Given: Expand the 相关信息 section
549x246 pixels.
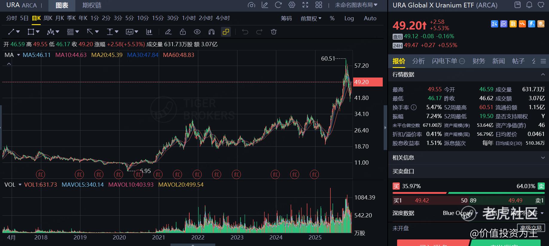Looking at the screenshot, I should 543,157.
